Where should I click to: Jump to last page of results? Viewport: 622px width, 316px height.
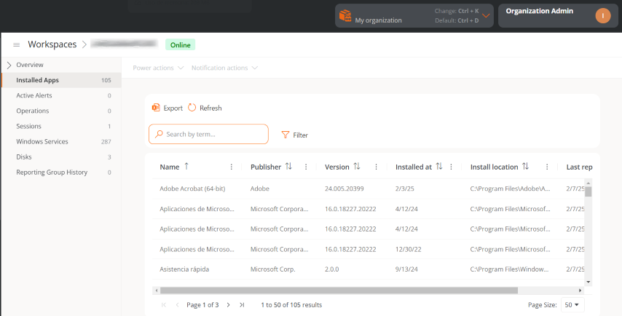coord(242,305)
